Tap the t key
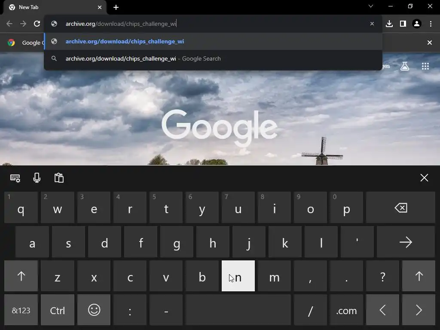Viewport: 440px width, 330px height. pyautogui.click(x=166, y=208)
